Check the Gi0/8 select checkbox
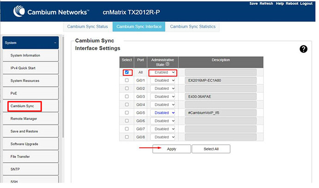The height and width of the screenshot is (188, 319). [x=127, y=137]
